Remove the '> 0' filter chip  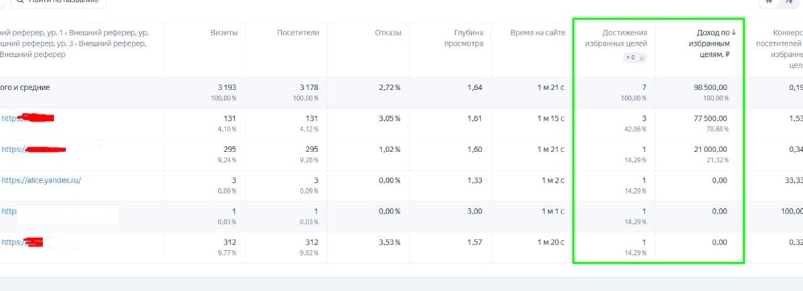(x=641, y=58)
